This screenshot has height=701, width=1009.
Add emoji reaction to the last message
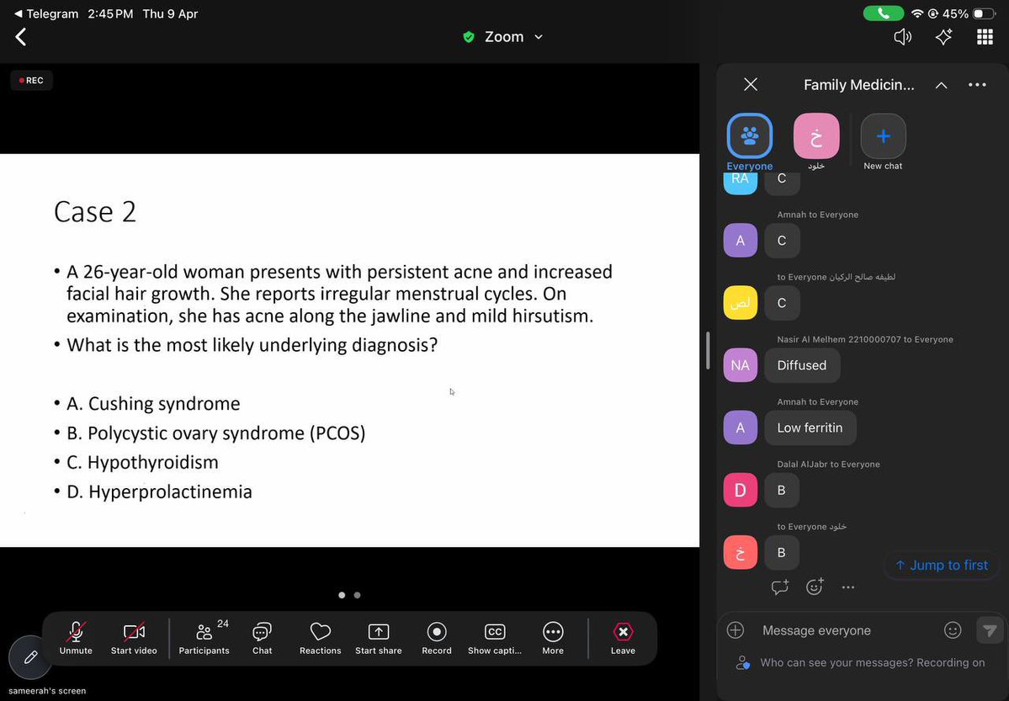[x=815, y=587]
